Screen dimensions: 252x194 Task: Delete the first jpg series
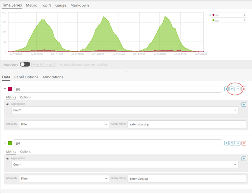[244, 89]
